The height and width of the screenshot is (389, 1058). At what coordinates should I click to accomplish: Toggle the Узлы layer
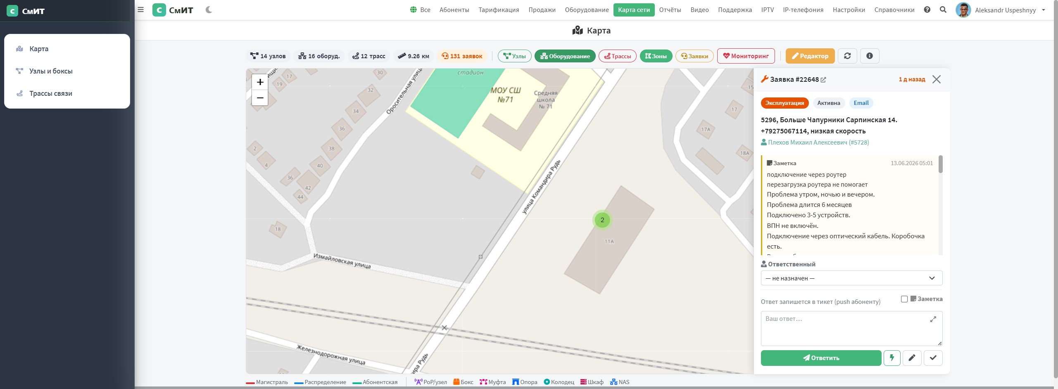(515, 56)
